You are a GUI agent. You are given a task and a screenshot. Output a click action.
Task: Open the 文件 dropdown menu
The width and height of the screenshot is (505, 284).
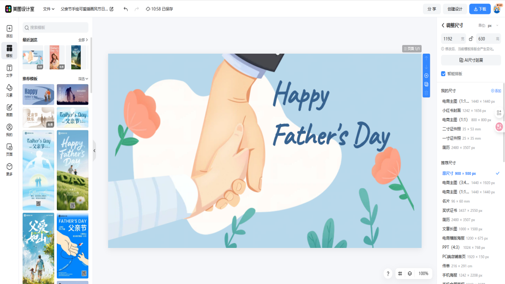coord(48,9)
